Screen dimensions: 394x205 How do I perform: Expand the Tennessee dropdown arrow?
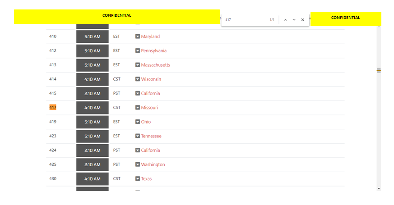pyautogui.click(x=138, y=136)
